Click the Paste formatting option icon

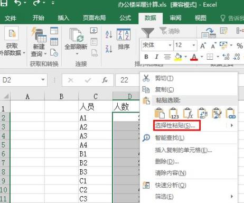217,113
